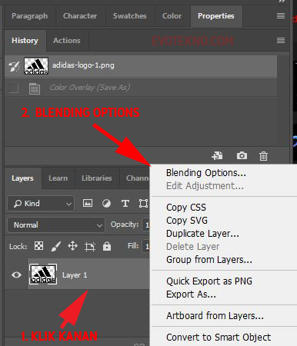This screenshot has height=346, width=297.
Task: Open the Properties panel flyout menu
Action: tap(281, 16)
